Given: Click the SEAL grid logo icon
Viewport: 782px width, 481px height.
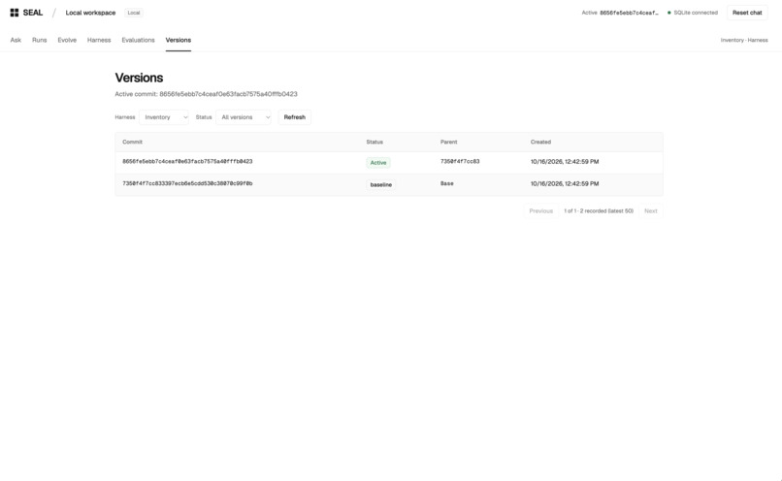Looking at the screenshot, I should click(x=15, y=13).
